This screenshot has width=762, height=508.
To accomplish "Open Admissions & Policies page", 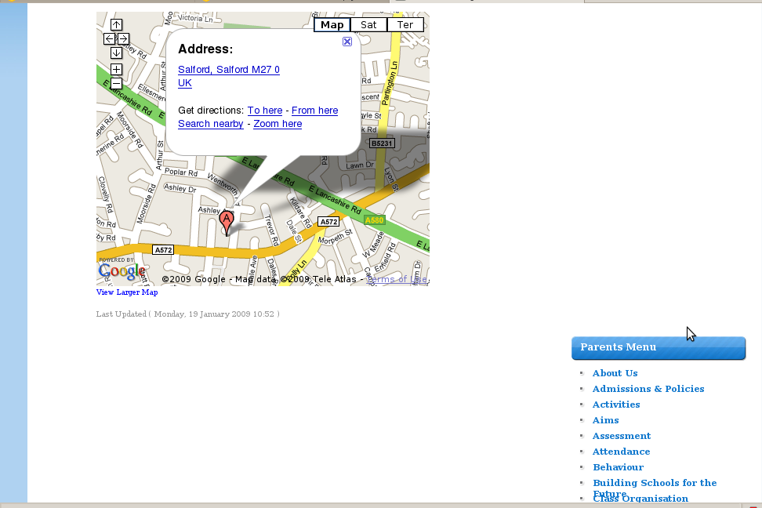I will pyautogui.click(x=648, y=389).
